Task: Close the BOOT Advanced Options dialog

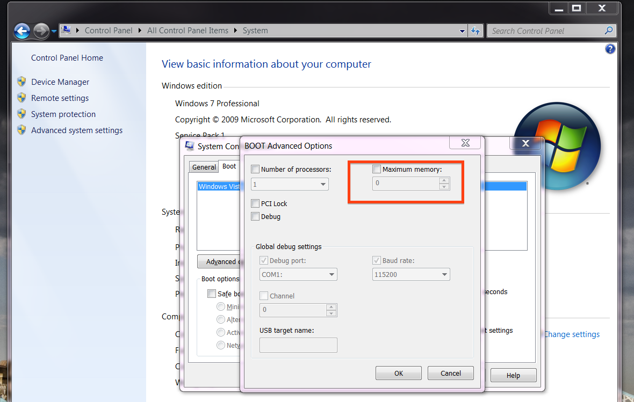Action: [x=465, y=143]
